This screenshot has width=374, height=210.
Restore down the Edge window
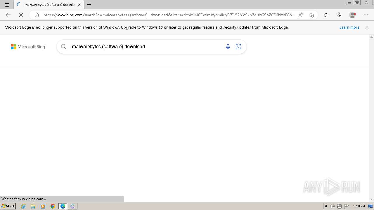click(x=357, y=3)
